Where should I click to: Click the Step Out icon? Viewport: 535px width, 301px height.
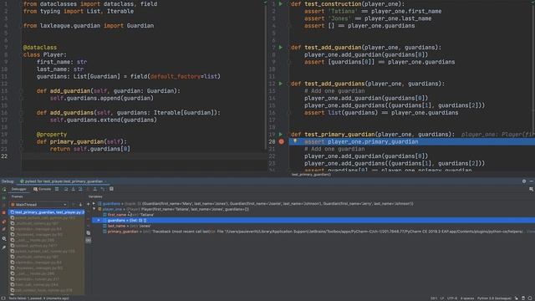pos(94,189)
